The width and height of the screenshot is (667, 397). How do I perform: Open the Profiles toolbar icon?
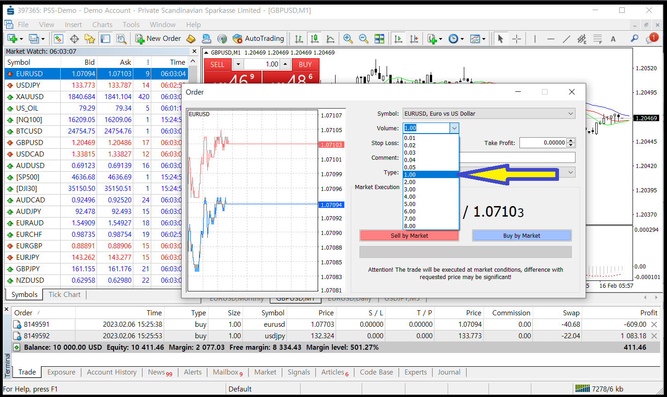pos(34,39)
